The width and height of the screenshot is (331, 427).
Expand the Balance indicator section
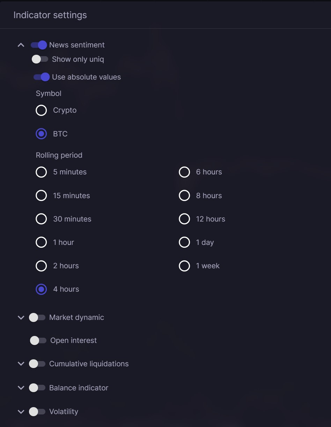tap(21, 388)
